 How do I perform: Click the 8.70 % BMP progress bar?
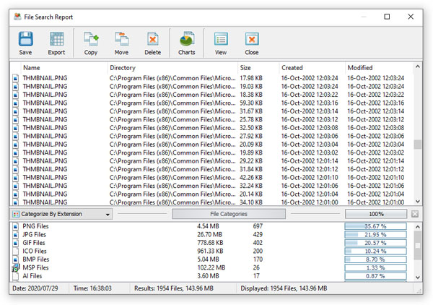[x=375, y=259]
